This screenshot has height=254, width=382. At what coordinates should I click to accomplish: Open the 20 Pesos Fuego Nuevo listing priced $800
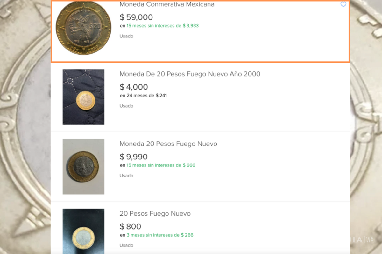(155, 214)
